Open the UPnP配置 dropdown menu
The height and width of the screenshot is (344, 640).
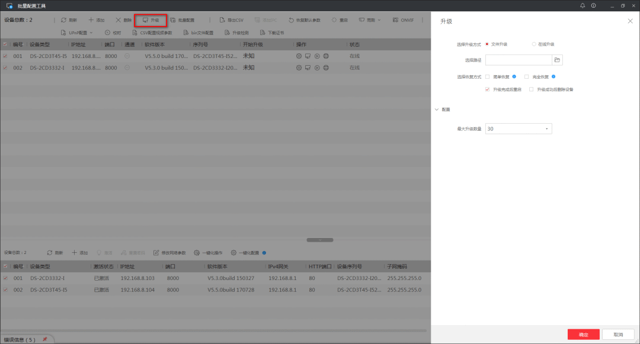[x=77, y=33]
